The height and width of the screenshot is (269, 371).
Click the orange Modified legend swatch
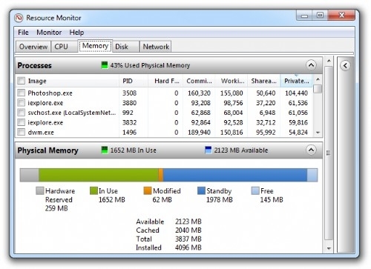148,190
